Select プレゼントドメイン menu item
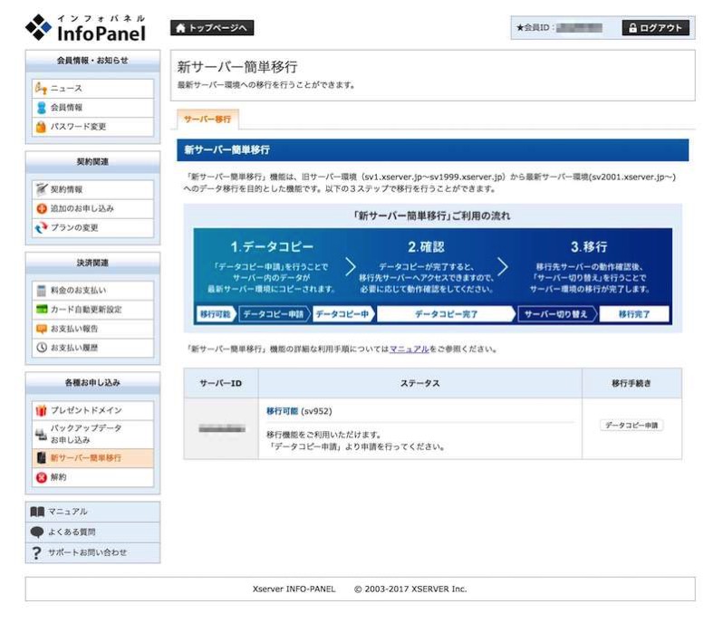 92,410
